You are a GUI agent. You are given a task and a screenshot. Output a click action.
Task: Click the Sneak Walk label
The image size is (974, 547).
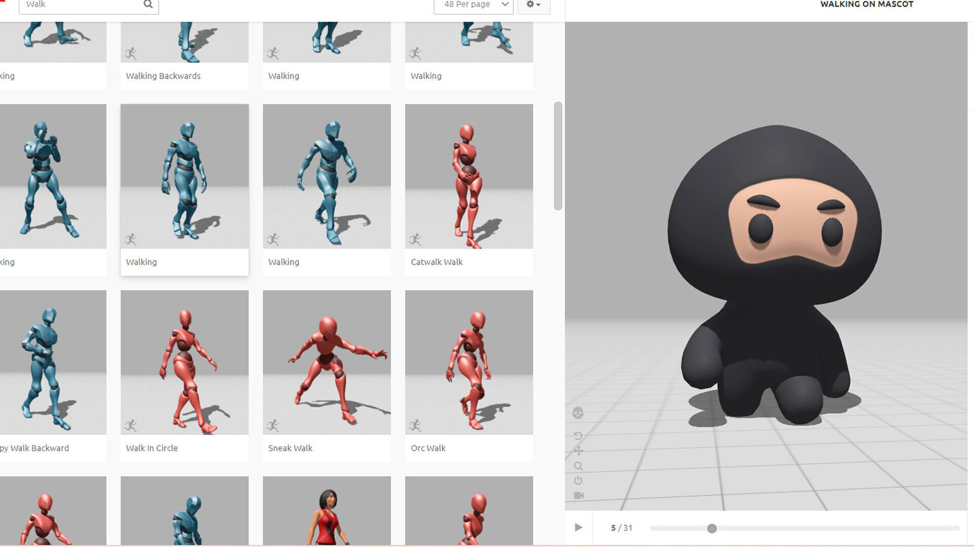coord(290,448)
